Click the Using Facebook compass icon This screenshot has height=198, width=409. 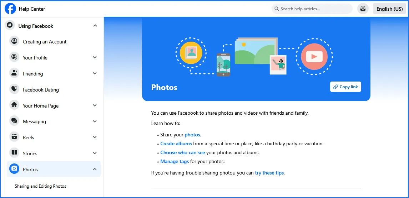click(x=10, y=25)
